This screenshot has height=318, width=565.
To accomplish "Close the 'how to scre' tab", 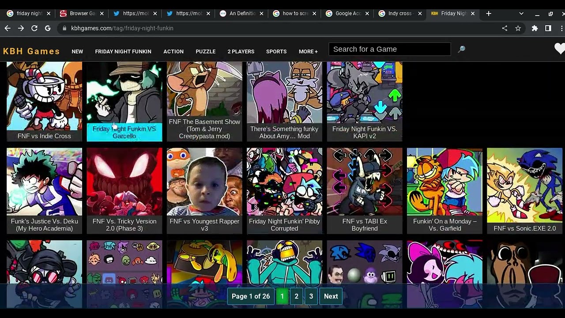I will pyautogui.click(x=315, y=13).
